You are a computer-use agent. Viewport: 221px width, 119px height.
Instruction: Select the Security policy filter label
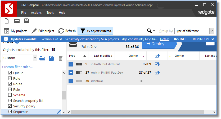(24, 106)
